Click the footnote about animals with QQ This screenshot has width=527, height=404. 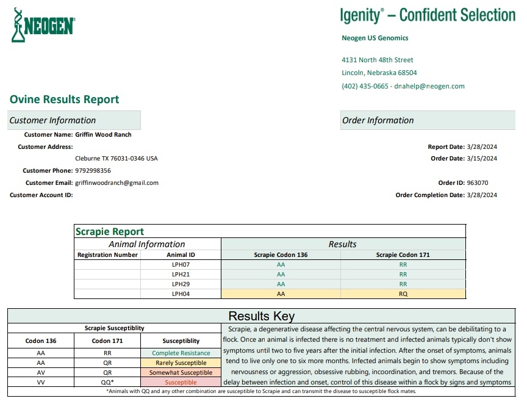point(261,391)
